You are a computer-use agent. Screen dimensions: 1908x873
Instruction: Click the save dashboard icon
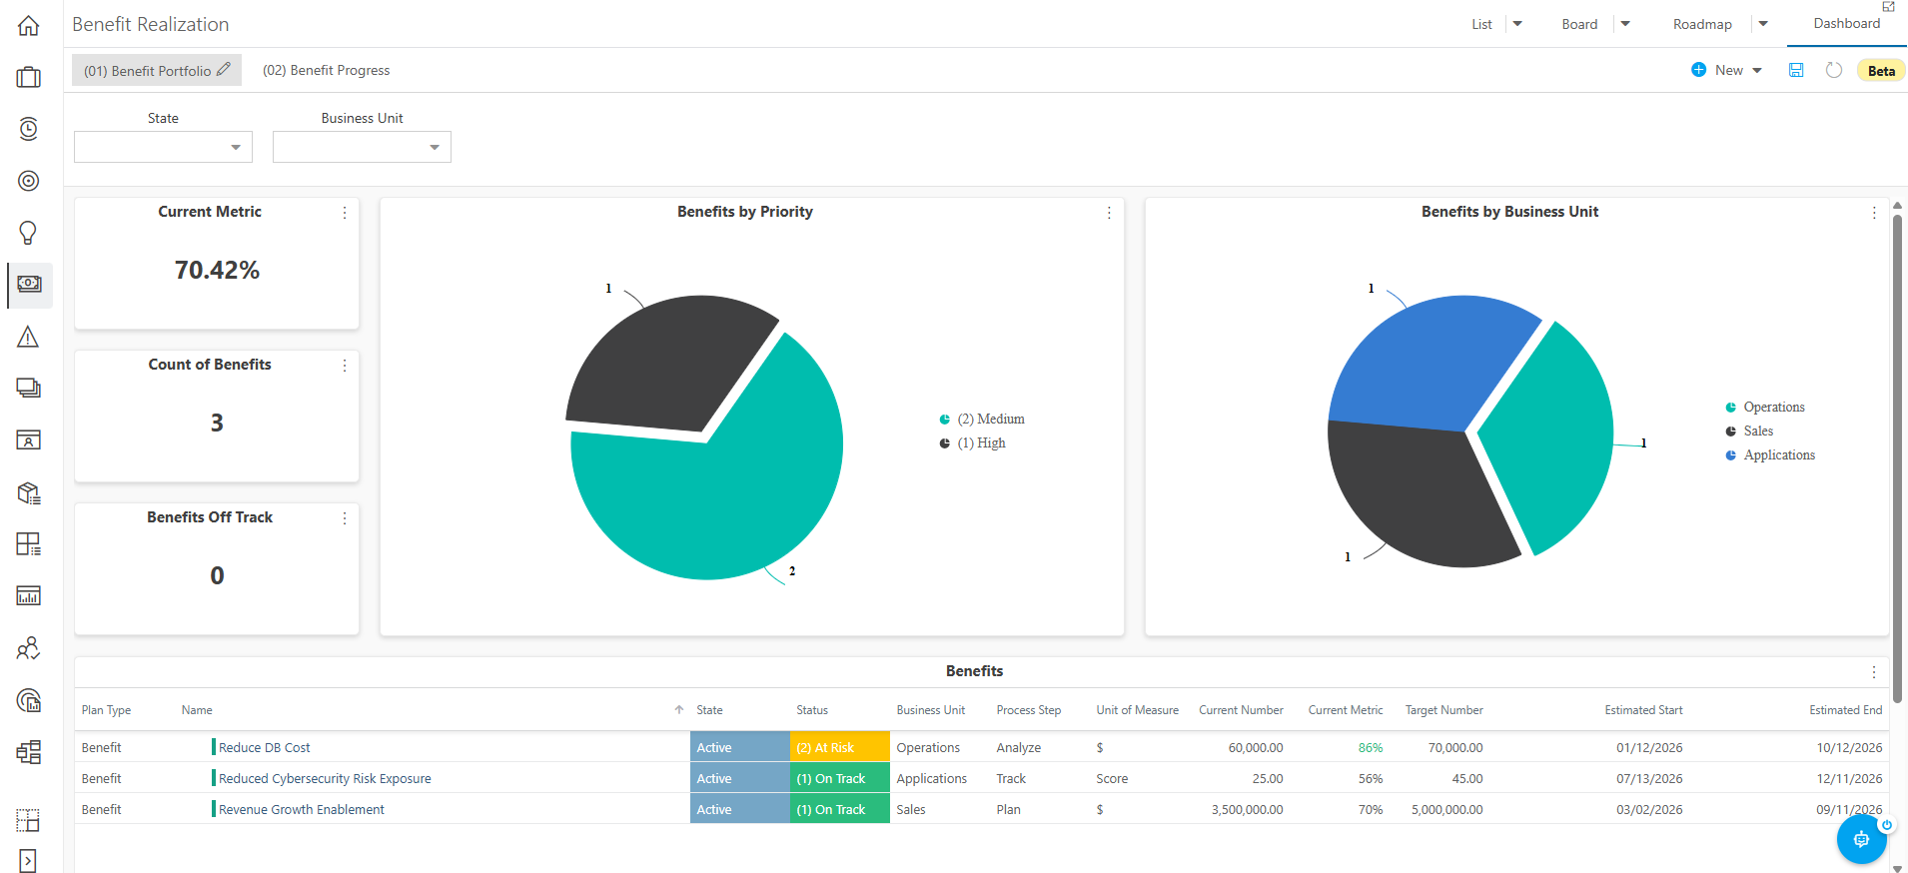tap(1796, 70)
